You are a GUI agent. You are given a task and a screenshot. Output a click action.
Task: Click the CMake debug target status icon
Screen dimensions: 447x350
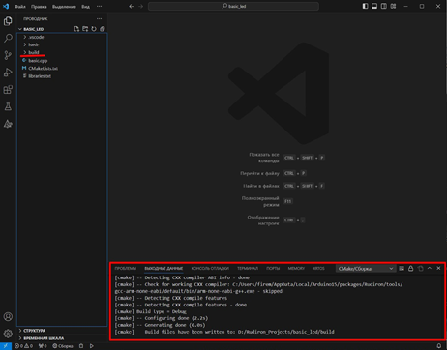click(81, 346)
